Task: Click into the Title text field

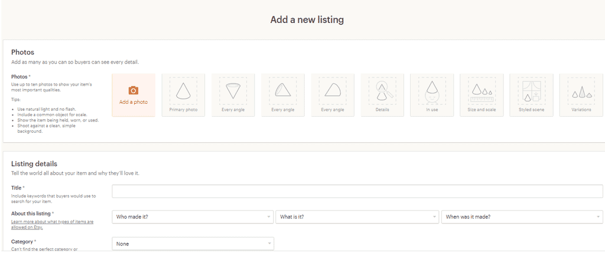Action: [x=357, y=192]
